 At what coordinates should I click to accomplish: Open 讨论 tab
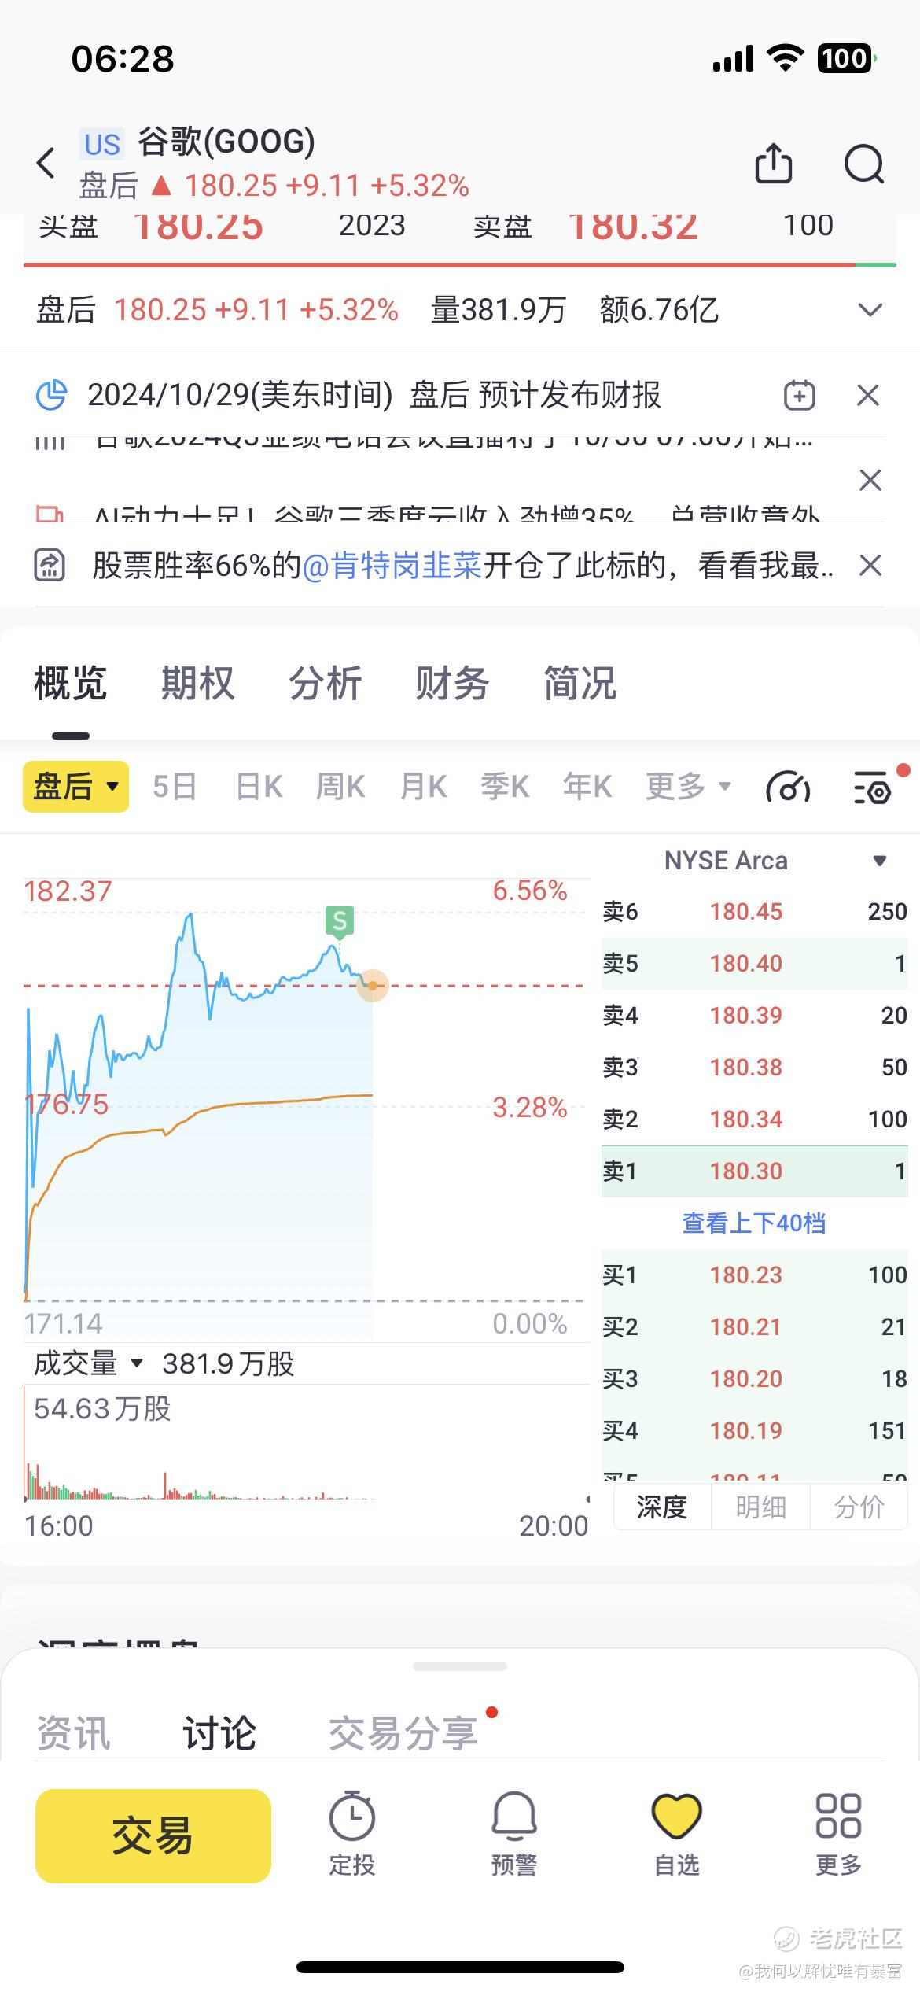tap(219, 1734)
